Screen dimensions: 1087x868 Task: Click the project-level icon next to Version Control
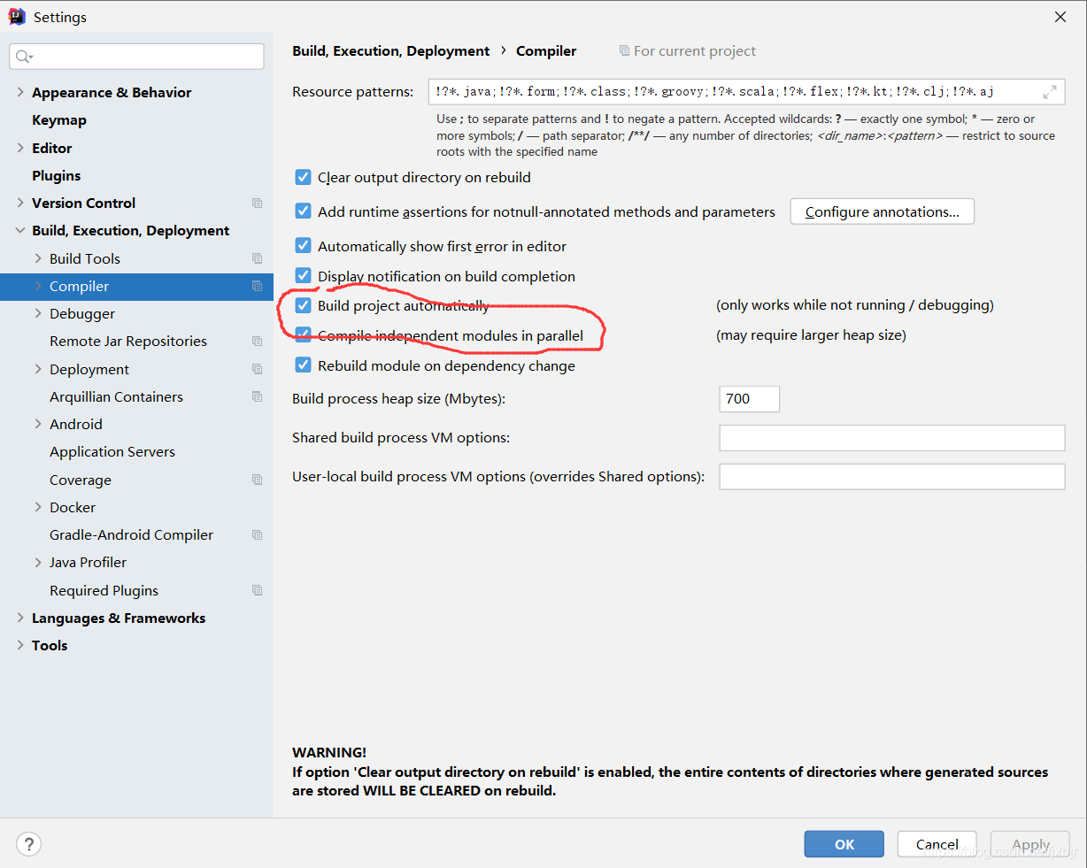pyautogui.click(x=257, y=204)
